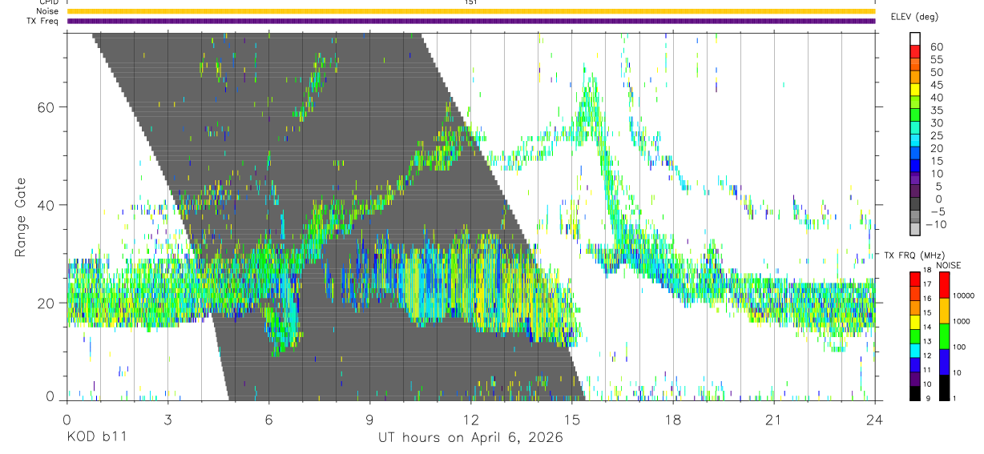The image size is (984, 454).
Task: Click the '21' tick label on UT hours axis
Action: click(x=774, y=420)
